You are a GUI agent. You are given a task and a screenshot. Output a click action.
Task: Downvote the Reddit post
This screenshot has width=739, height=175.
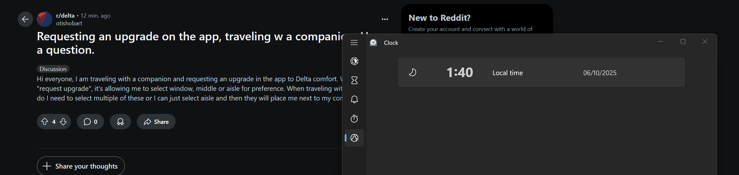click(63, 122)
